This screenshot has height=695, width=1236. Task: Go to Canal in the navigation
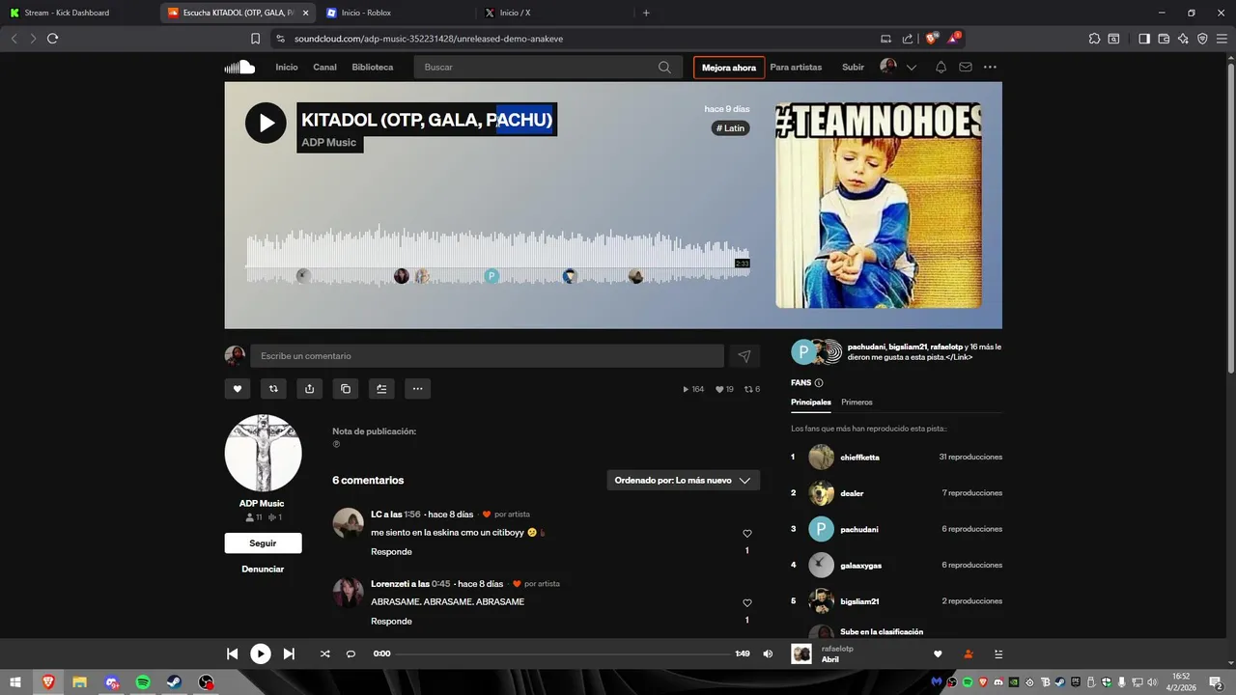(x=324, y=68)
